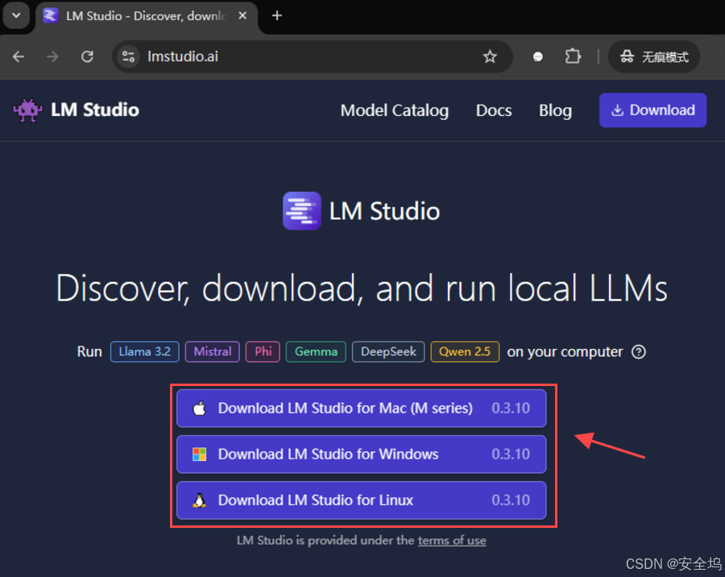Click the Apple logo in Mac download button
Viewport: 725px width, 577px height.
click(x=199, y=408)
